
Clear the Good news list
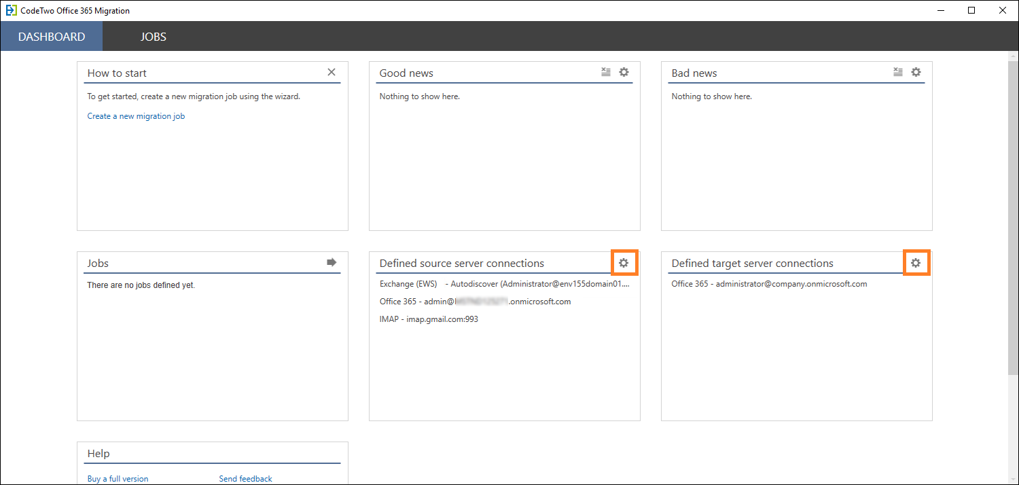tap(606, 72)
